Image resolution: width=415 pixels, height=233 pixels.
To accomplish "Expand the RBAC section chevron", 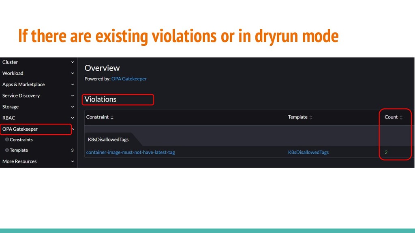I will [x=73, y=118].
